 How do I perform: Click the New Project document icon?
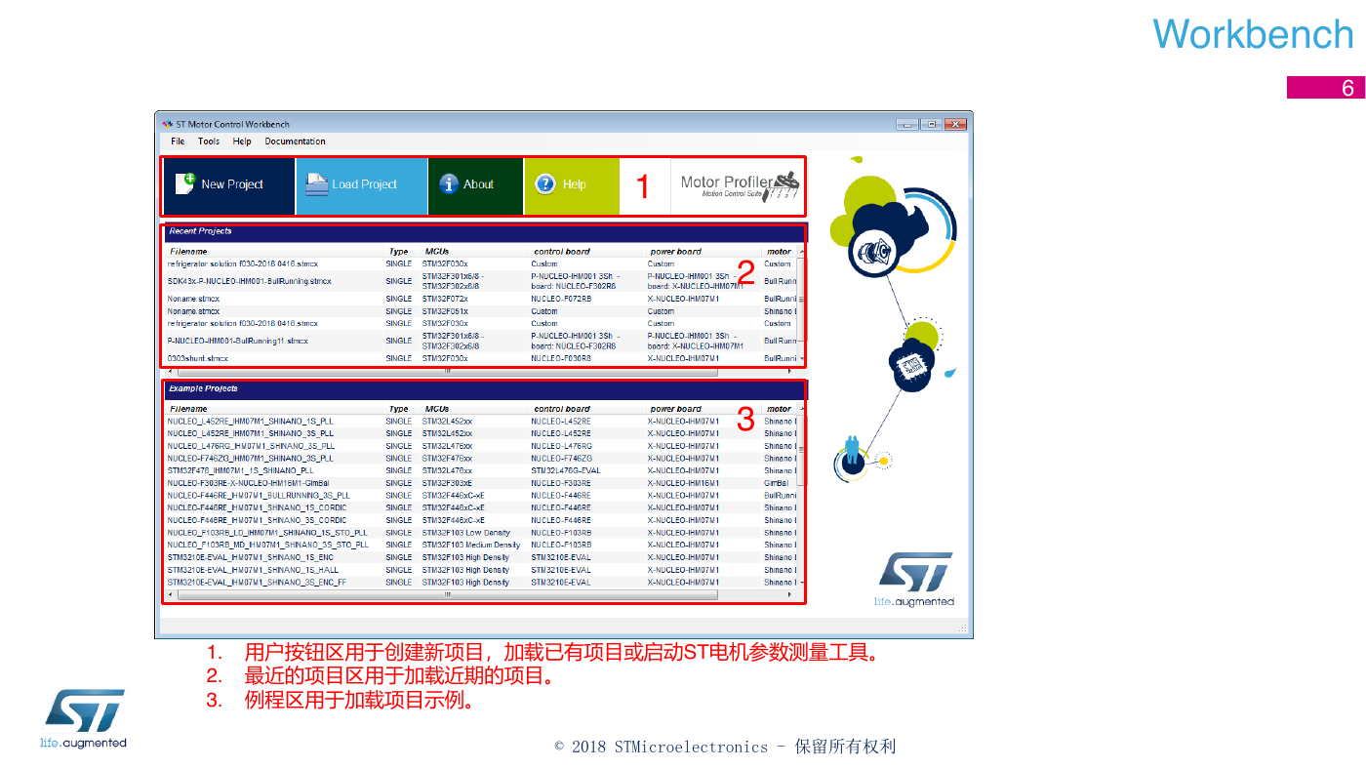(x=185, y=183)
